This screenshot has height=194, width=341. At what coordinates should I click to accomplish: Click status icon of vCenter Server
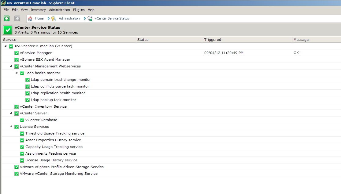tap(17, 113)
